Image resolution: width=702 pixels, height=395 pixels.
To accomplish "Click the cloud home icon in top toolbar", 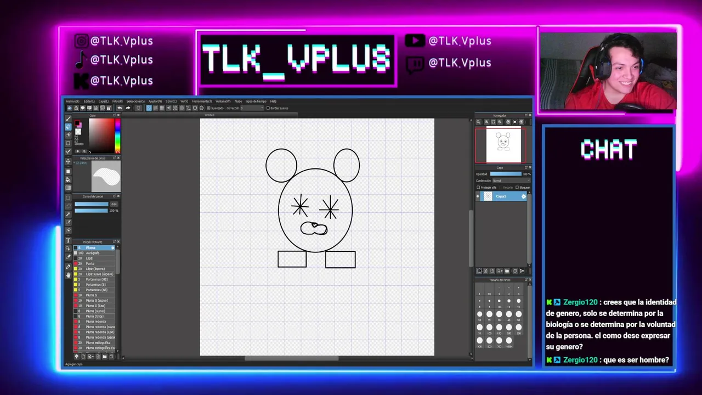I will (x=70, y=108).
